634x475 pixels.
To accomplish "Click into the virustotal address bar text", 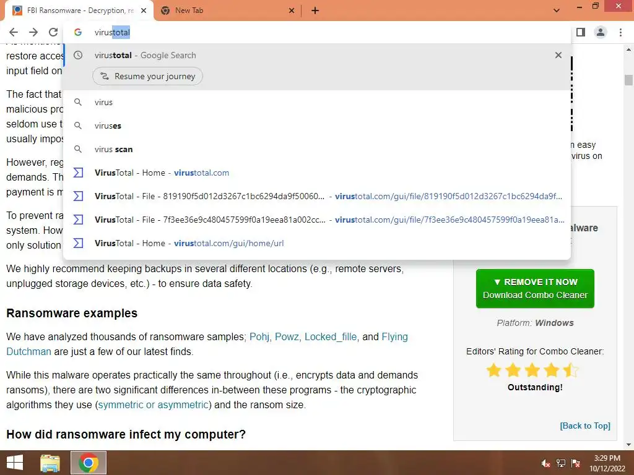I will (x=112, y=32).
